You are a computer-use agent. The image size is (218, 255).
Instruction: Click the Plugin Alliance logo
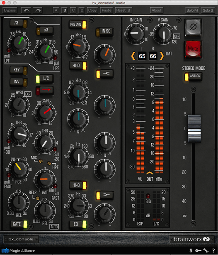(18, 250)
